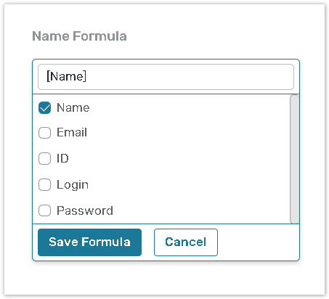Click the field list vertical scrollbar

tap(294, 159)
